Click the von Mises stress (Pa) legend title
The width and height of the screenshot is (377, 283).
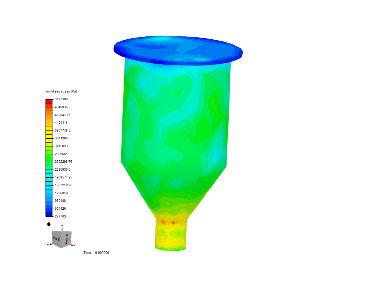(x=61, y=91)
